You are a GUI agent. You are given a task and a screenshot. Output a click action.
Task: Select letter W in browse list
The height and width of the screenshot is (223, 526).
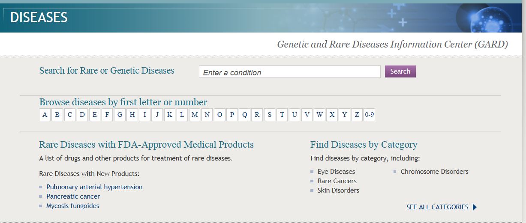pos(319,115)
